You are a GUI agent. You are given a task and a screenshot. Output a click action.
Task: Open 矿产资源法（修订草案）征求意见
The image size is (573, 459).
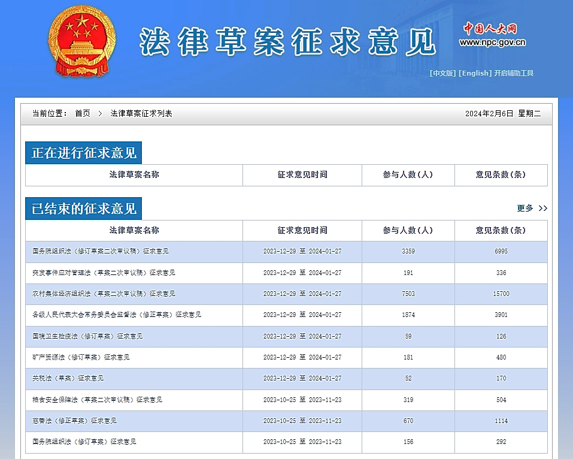pos(81,357)
